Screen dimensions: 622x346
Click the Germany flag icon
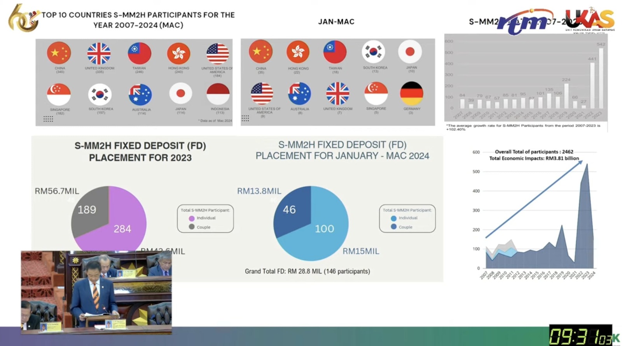411,93
